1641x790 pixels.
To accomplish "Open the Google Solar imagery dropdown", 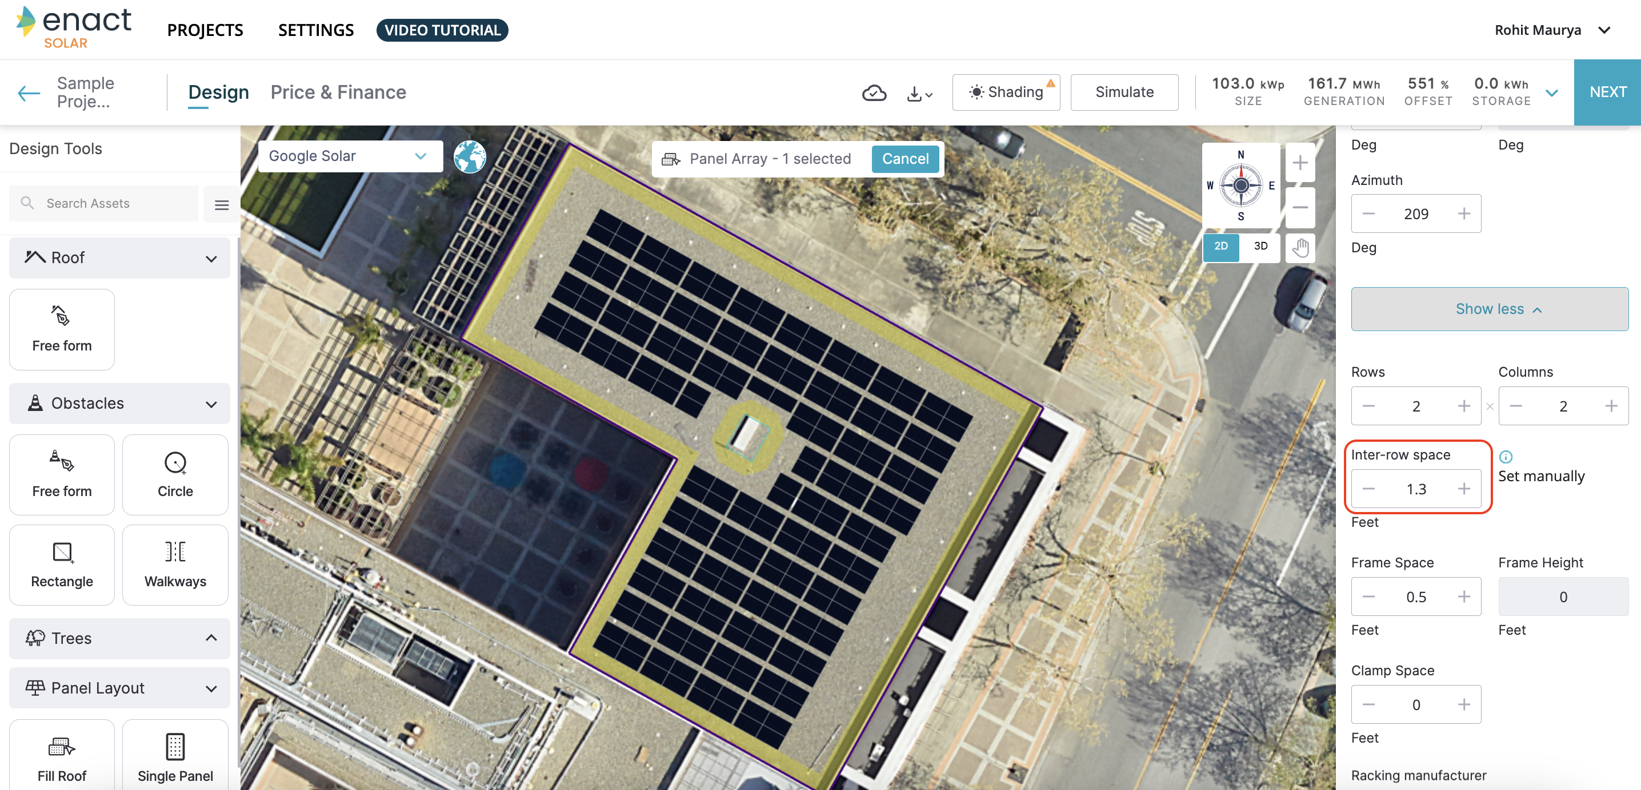I will click(350, 156).
